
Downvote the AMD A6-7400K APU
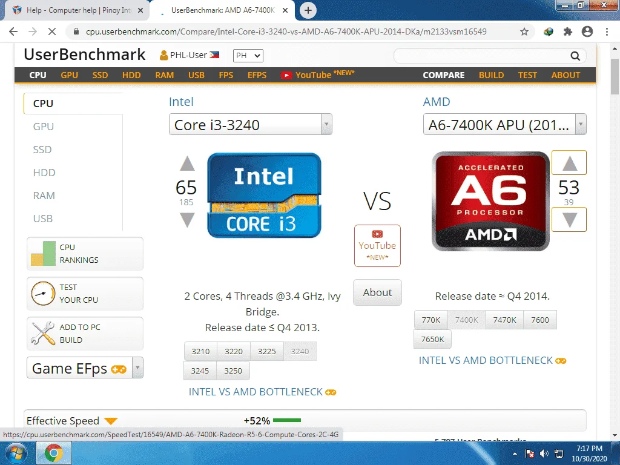coord(569,219)
